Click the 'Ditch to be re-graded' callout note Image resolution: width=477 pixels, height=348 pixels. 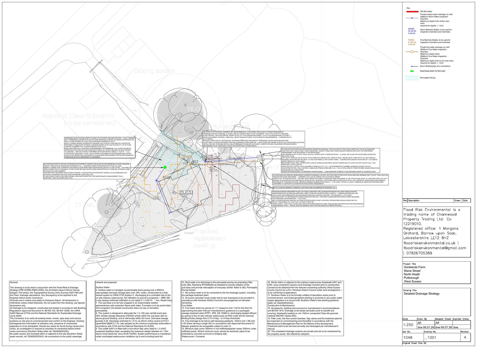(x=305, y=188)
